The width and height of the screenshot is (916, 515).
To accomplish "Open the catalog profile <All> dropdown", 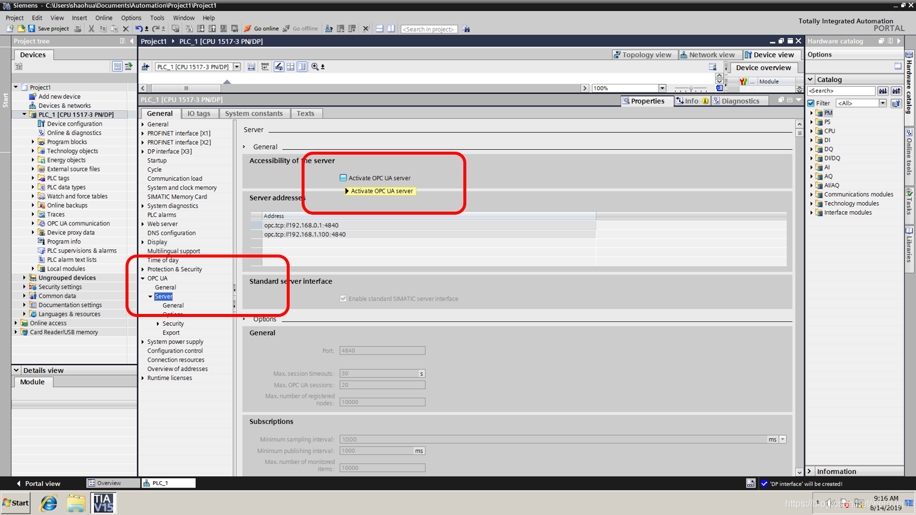I will (883, 103).
